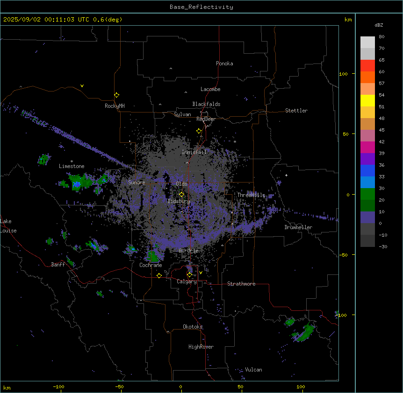Click the Airdrie city label

coord(189,251)
